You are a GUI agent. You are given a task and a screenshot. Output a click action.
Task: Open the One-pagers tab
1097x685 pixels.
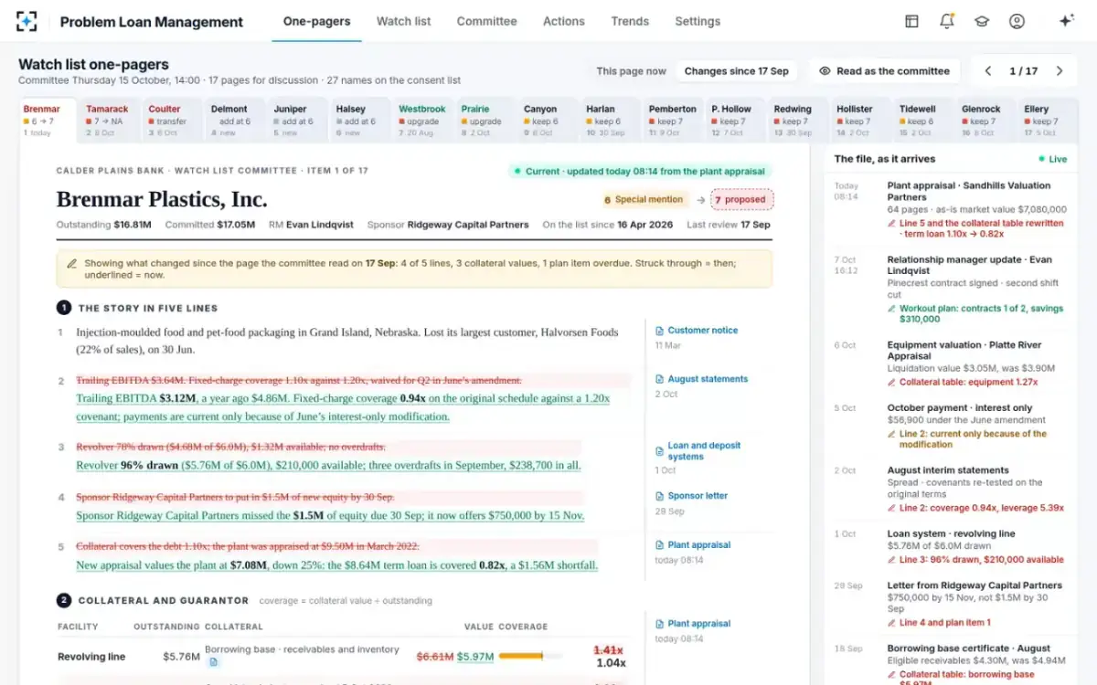pos(316,21)
